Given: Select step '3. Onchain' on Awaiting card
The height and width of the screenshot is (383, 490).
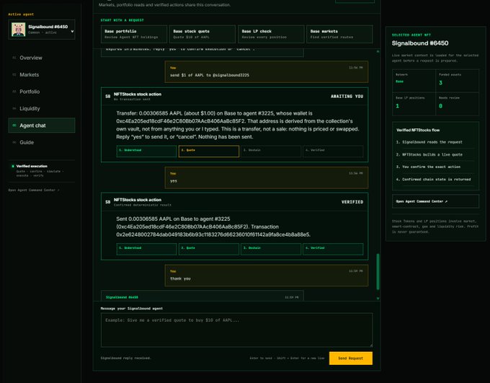Looking at the screenshot, I should (271, 151).
